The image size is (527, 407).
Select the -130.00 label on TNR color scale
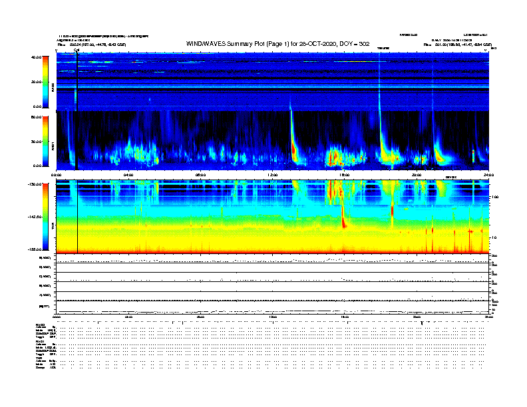35,184
